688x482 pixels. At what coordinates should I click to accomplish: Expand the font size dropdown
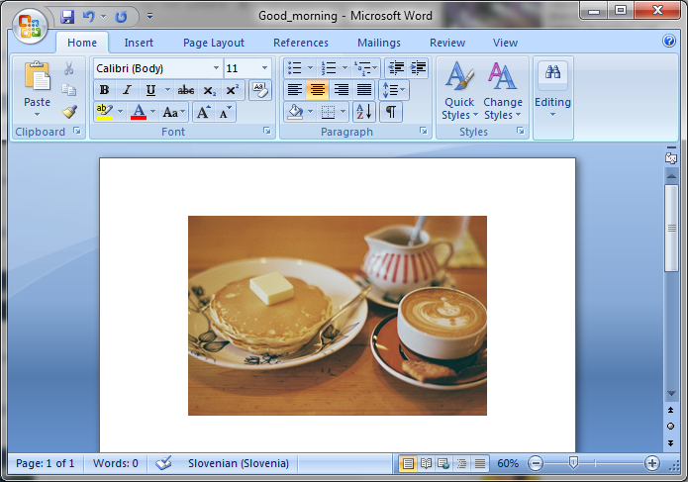[x=264, y=68]
